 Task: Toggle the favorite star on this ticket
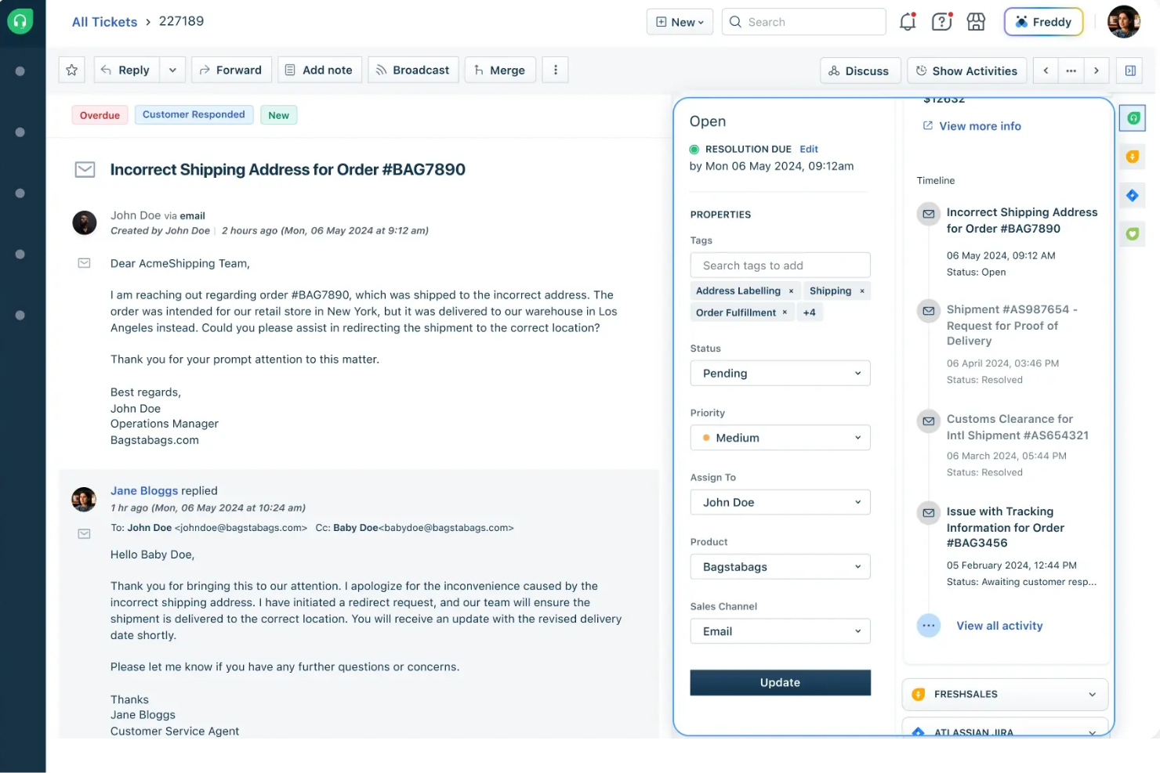coord(71,70)
